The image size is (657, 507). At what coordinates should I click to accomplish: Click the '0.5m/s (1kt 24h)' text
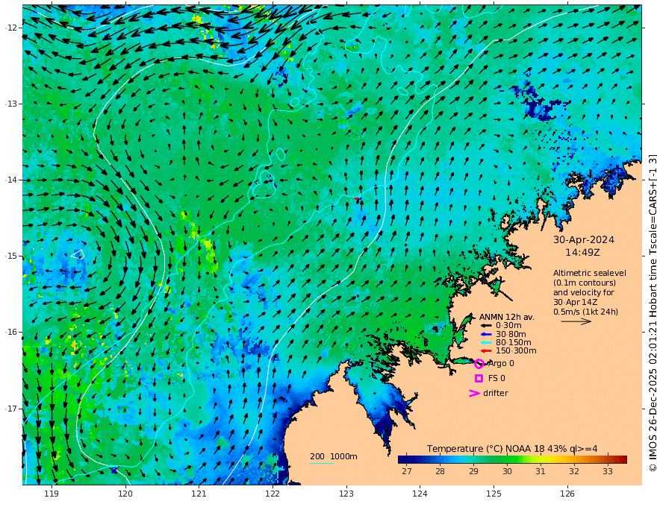585,312
